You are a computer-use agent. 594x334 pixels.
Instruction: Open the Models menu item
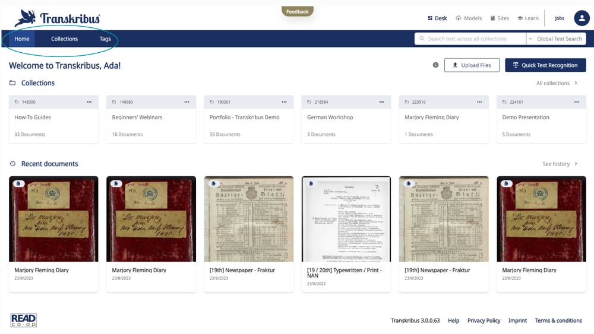(x=469, y=18)
